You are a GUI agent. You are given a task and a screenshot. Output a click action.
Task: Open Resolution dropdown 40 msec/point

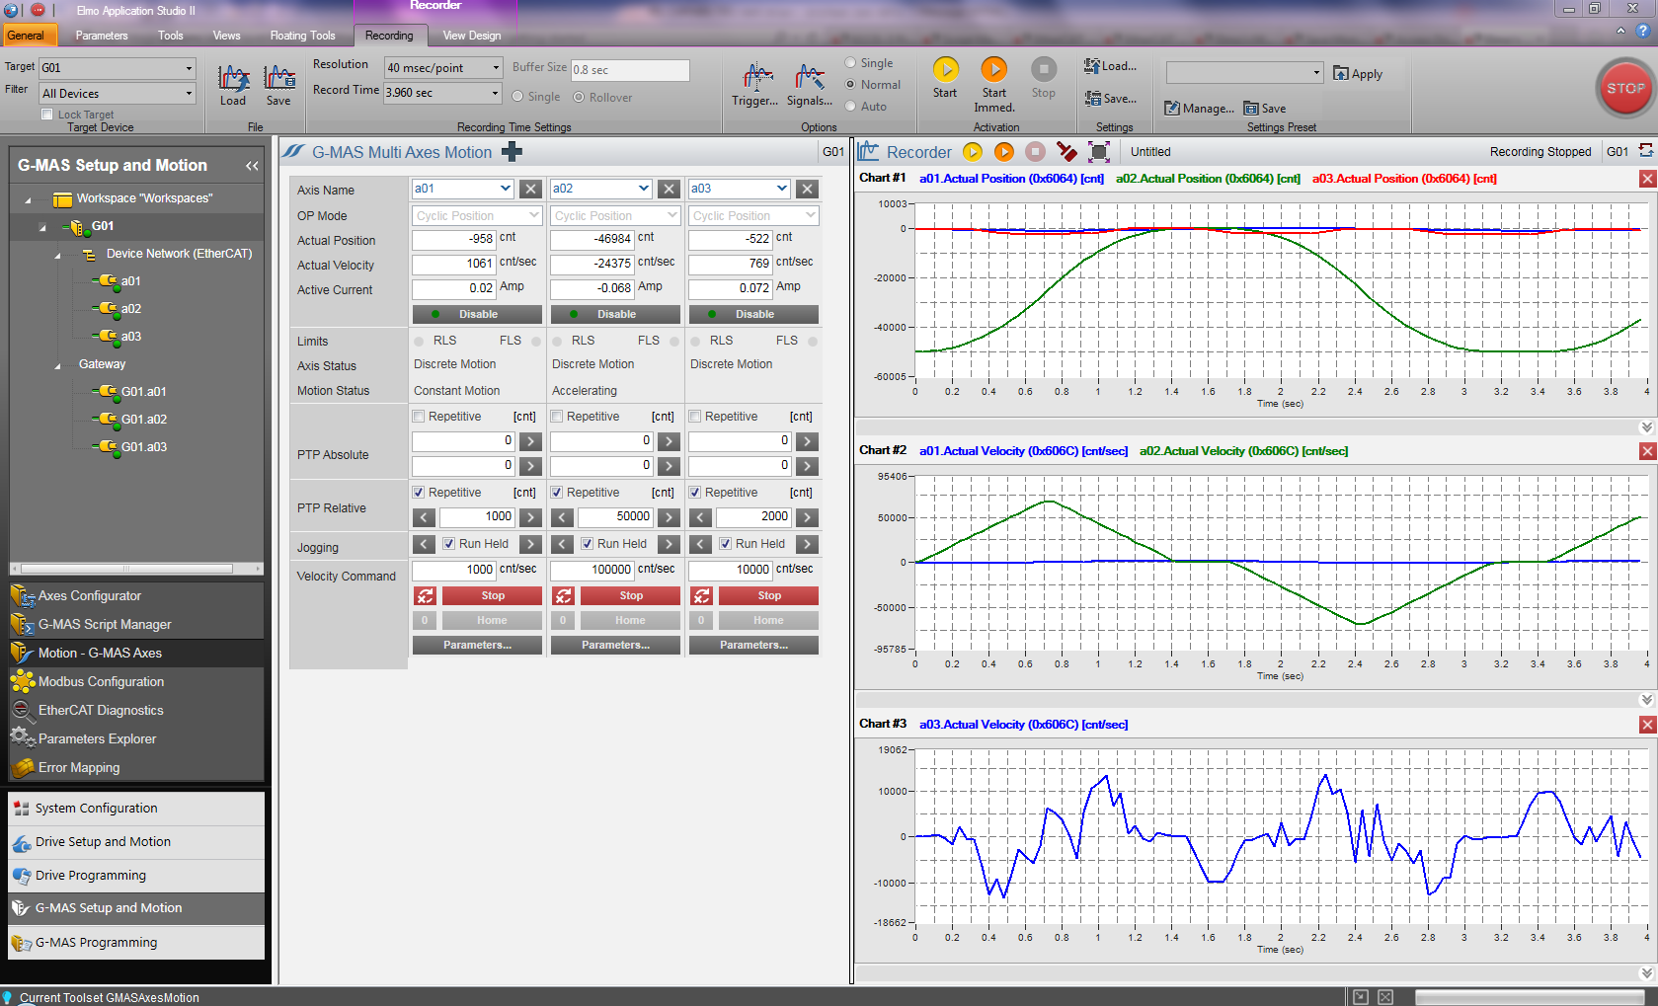click(x=443, y=68)
